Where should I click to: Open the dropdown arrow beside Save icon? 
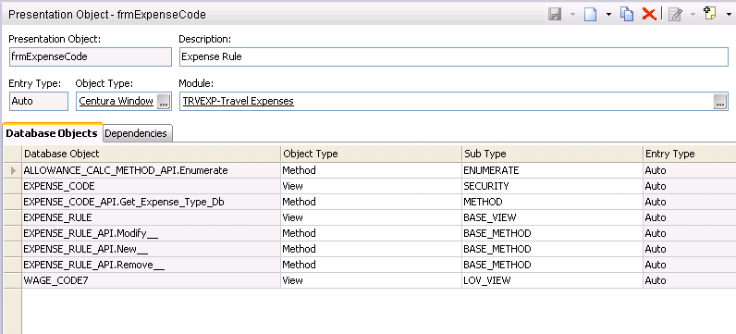coord(572,15)
